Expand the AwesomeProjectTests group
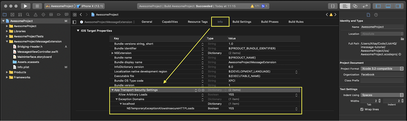This screenshot has height=121, width=407. 7,36
